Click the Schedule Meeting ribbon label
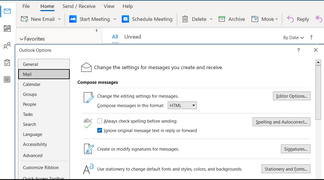324x180 pixels. (x=152, y=19)
